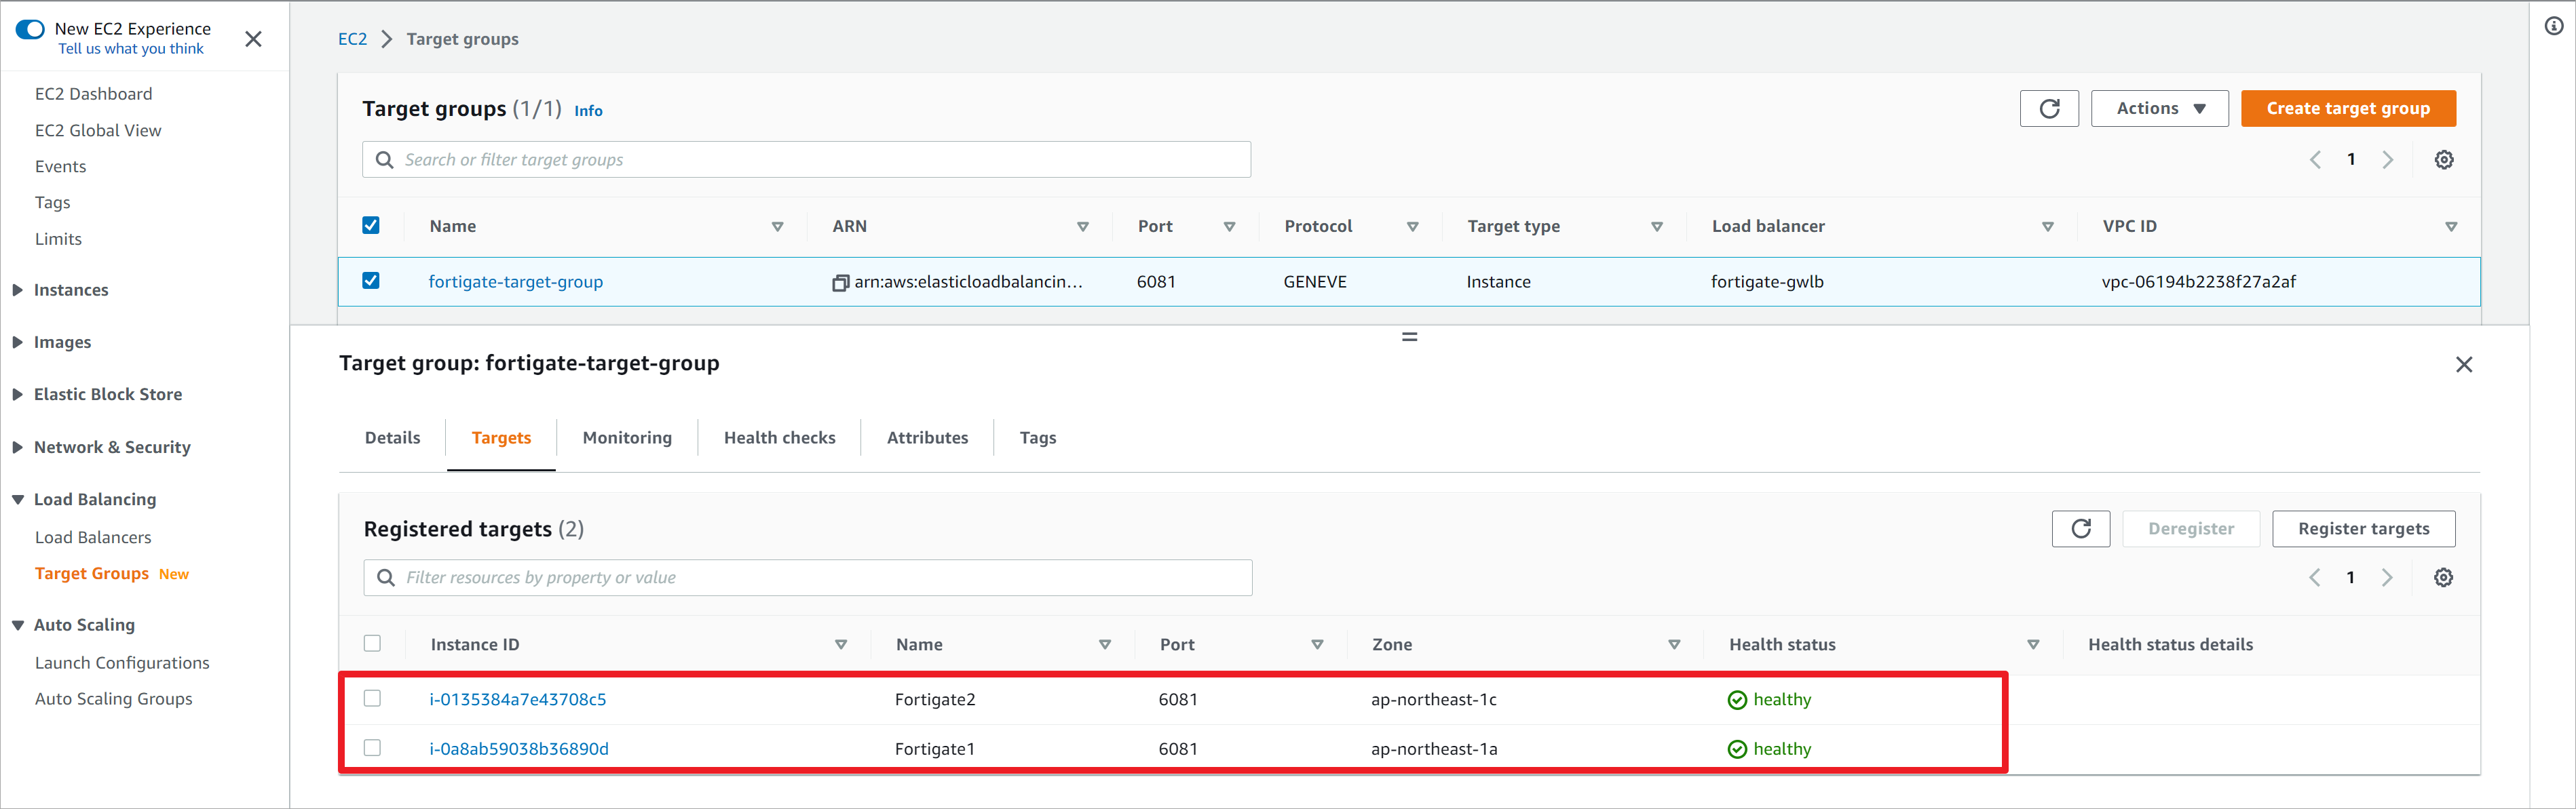The width and height of the screenshot is (2576, 809).
Task: Sort by ARN column arrow
Action: pyautogui.click(x=1082, y=226)
